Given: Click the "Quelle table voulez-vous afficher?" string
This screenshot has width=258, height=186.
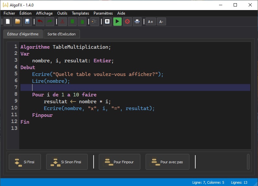Looking at the screenshot, I should pos(105,74).
